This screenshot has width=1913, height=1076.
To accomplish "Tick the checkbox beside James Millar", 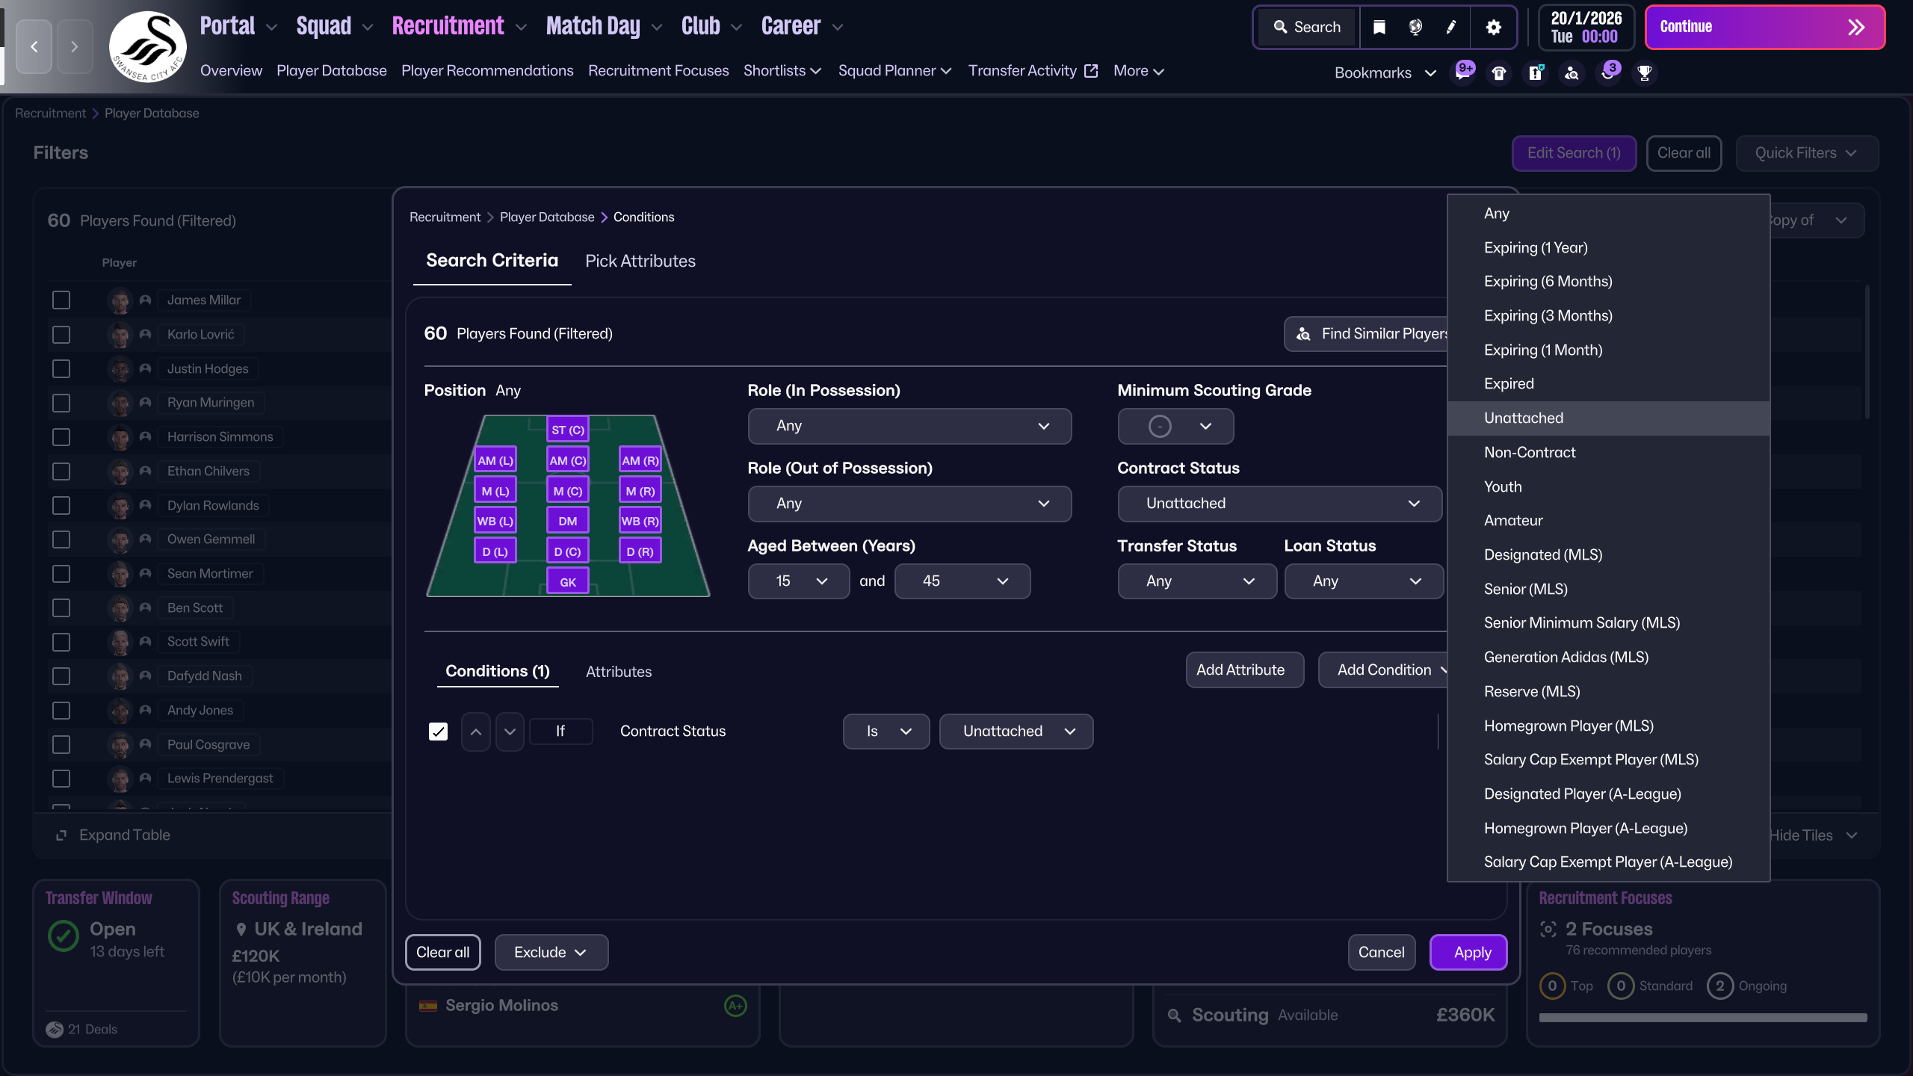I will point(61,300).
